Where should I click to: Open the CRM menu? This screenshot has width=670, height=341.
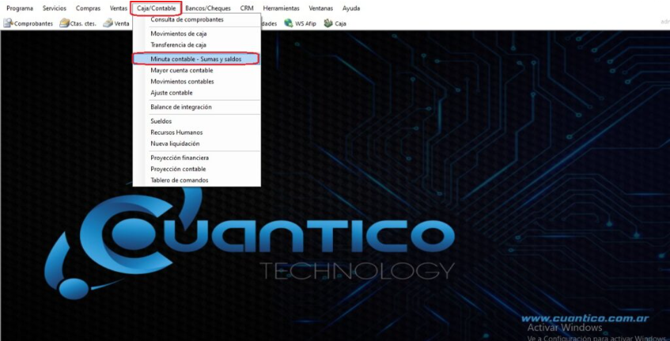[247, 8]
